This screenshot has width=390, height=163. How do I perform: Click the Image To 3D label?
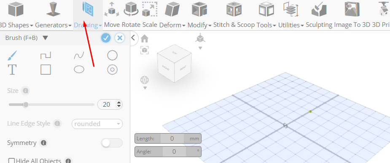(x=352, y=25)
